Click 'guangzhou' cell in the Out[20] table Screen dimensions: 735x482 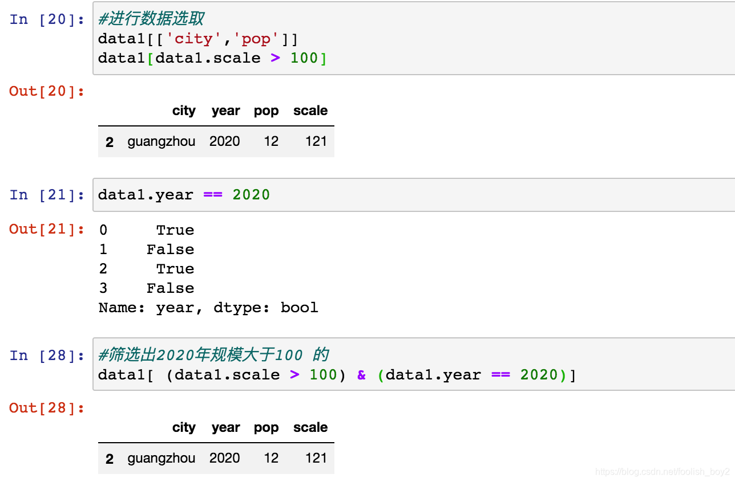pos(161,142)
